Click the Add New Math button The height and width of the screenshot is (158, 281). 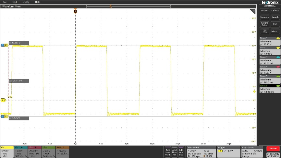click(168, 152)
